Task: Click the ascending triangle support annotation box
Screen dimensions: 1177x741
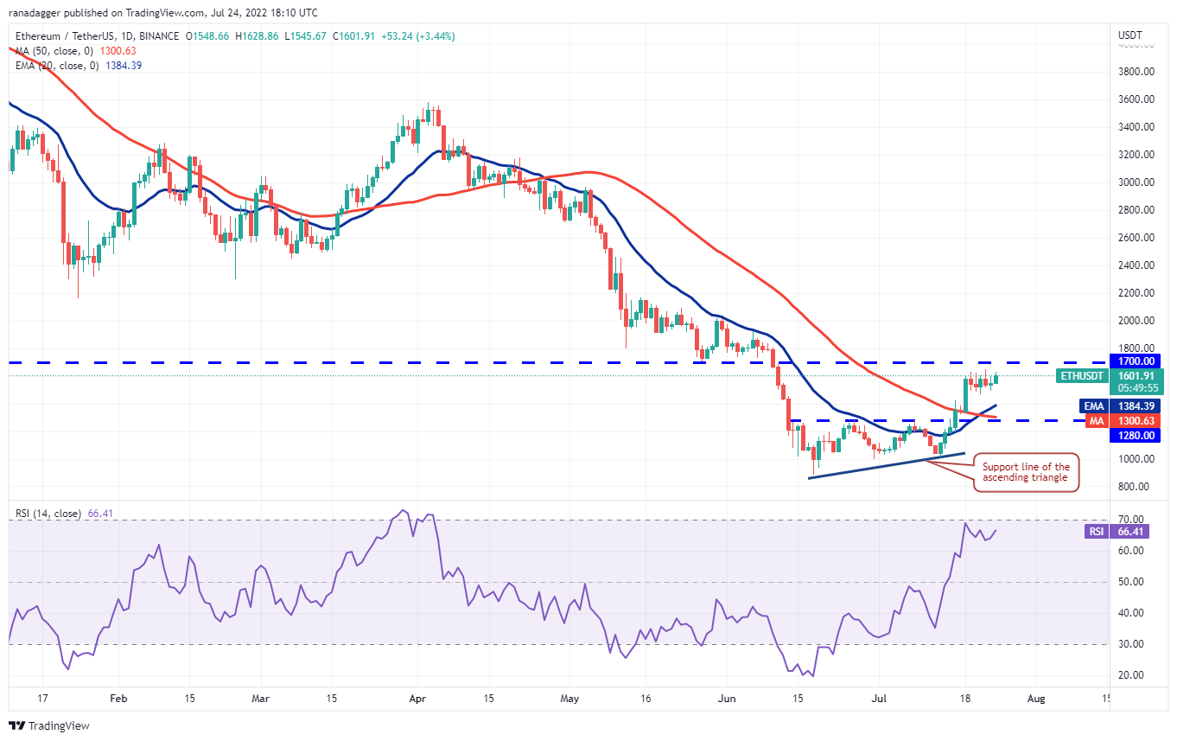Action: [x=1026, y=471]
